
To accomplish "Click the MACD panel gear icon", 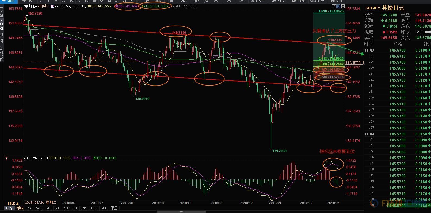I will pos(7,158).
